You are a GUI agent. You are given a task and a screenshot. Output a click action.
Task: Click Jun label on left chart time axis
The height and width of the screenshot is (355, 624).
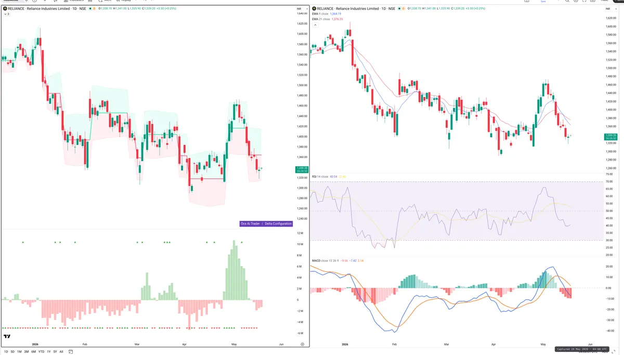tap(281, 344)
